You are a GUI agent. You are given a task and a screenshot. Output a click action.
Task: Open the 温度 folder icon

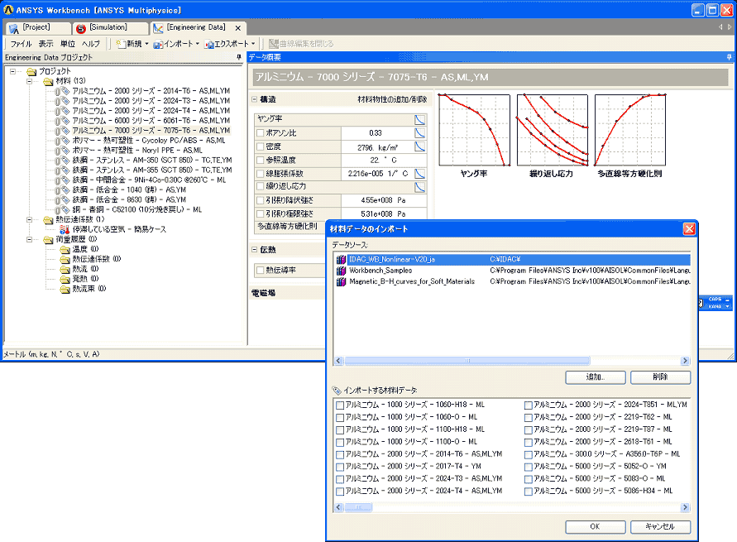tap(65, 249)
